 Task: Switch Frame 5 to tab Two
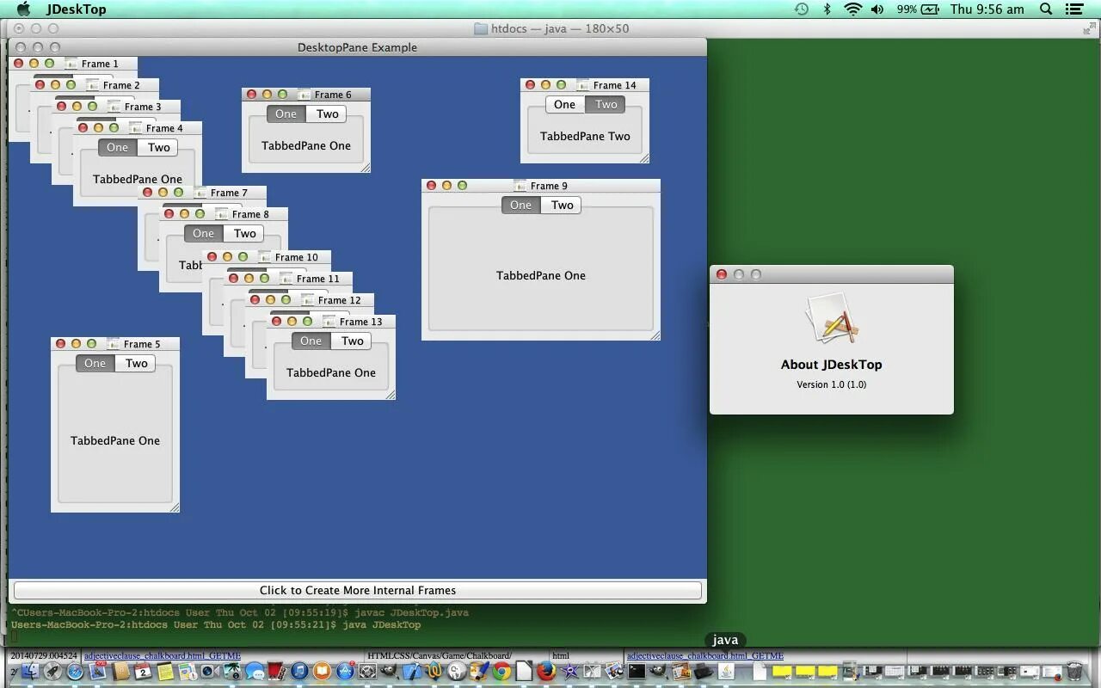pyautogui.click(x=137, y=363)
